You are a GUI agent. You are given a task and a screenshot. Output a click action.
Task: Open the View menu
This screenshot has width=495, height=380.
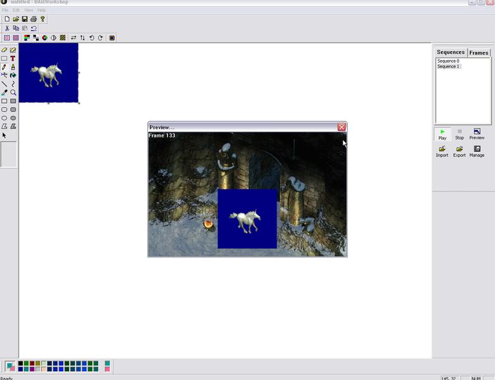tap(28, 10)
